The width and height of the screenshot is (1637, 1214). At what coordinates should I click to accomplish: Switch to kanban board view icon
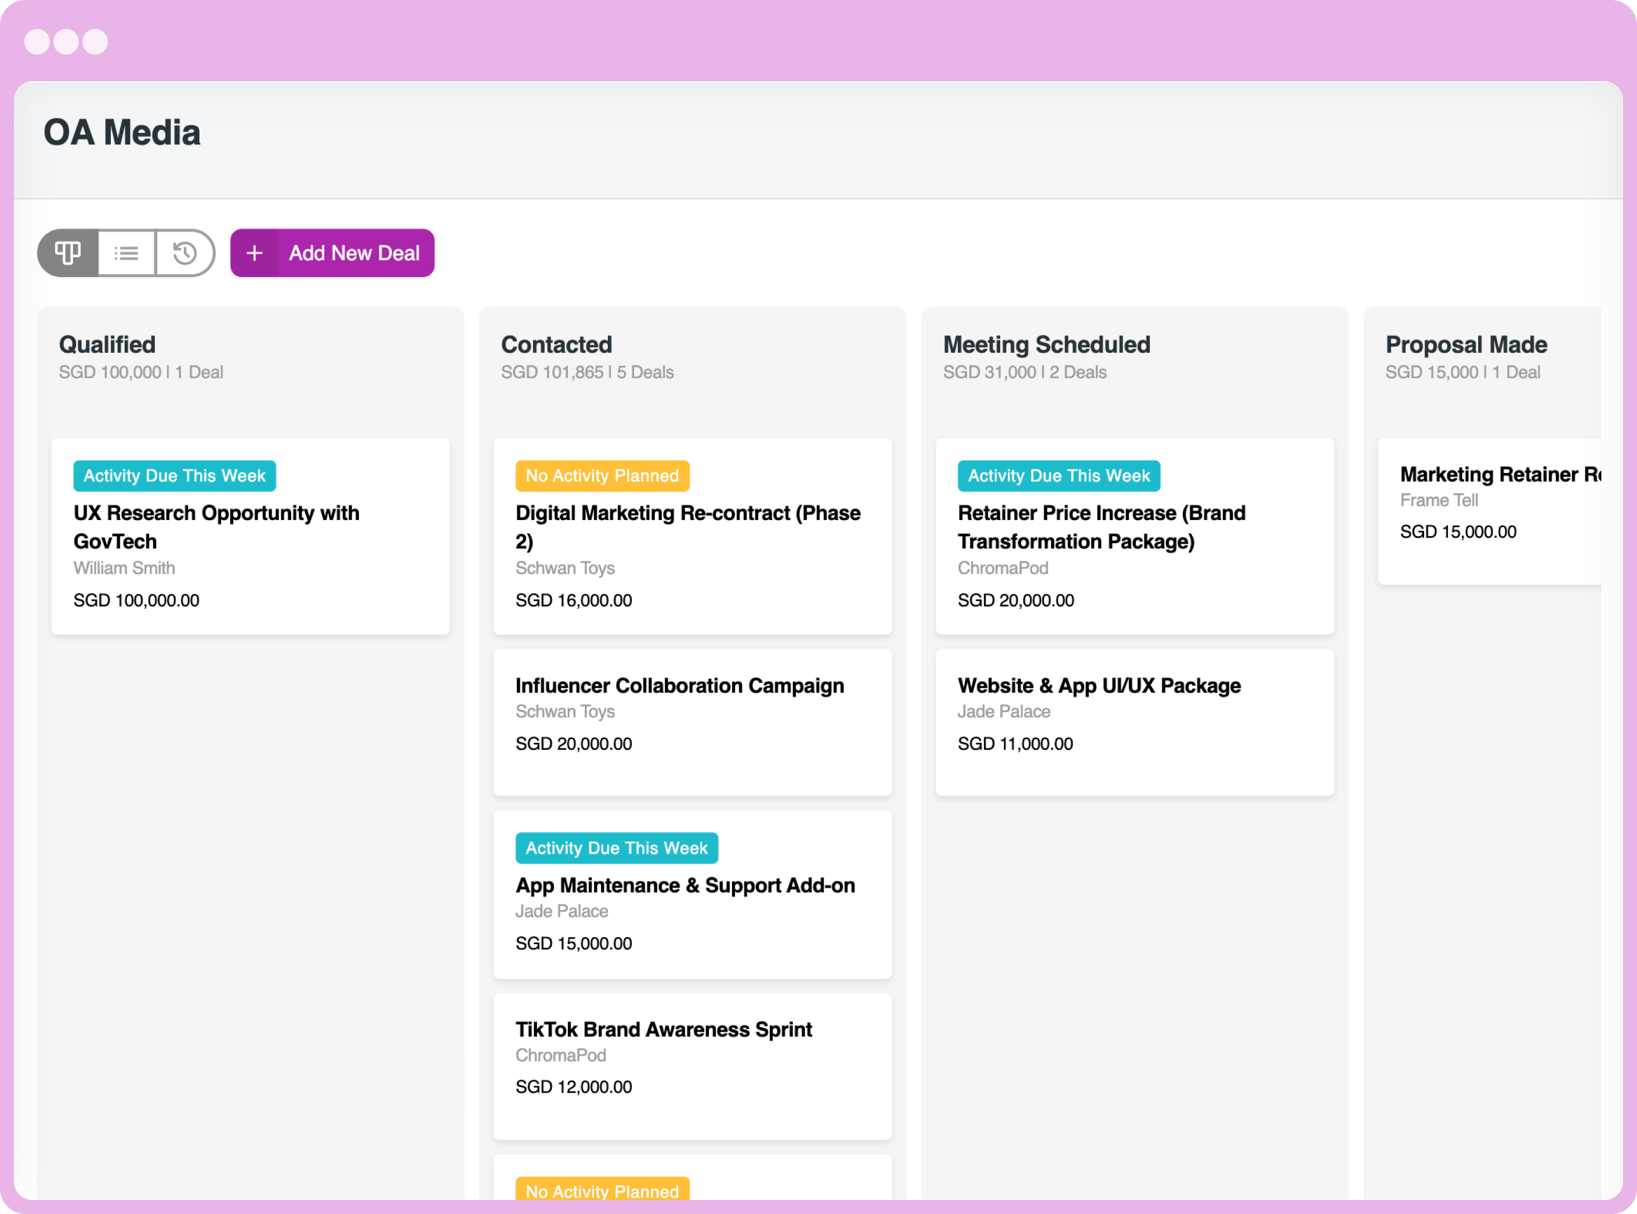[x=68, y=253]
